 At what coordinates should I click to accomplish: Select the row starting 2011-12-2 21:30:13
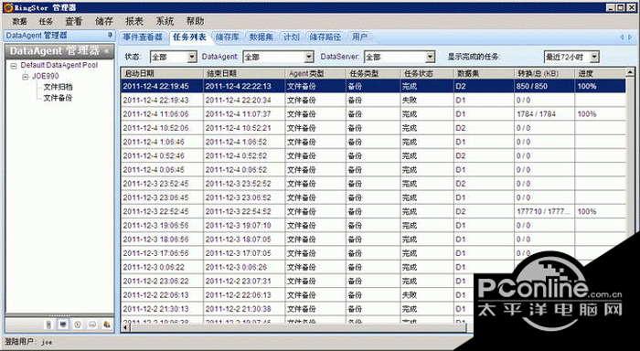(298, 309)
